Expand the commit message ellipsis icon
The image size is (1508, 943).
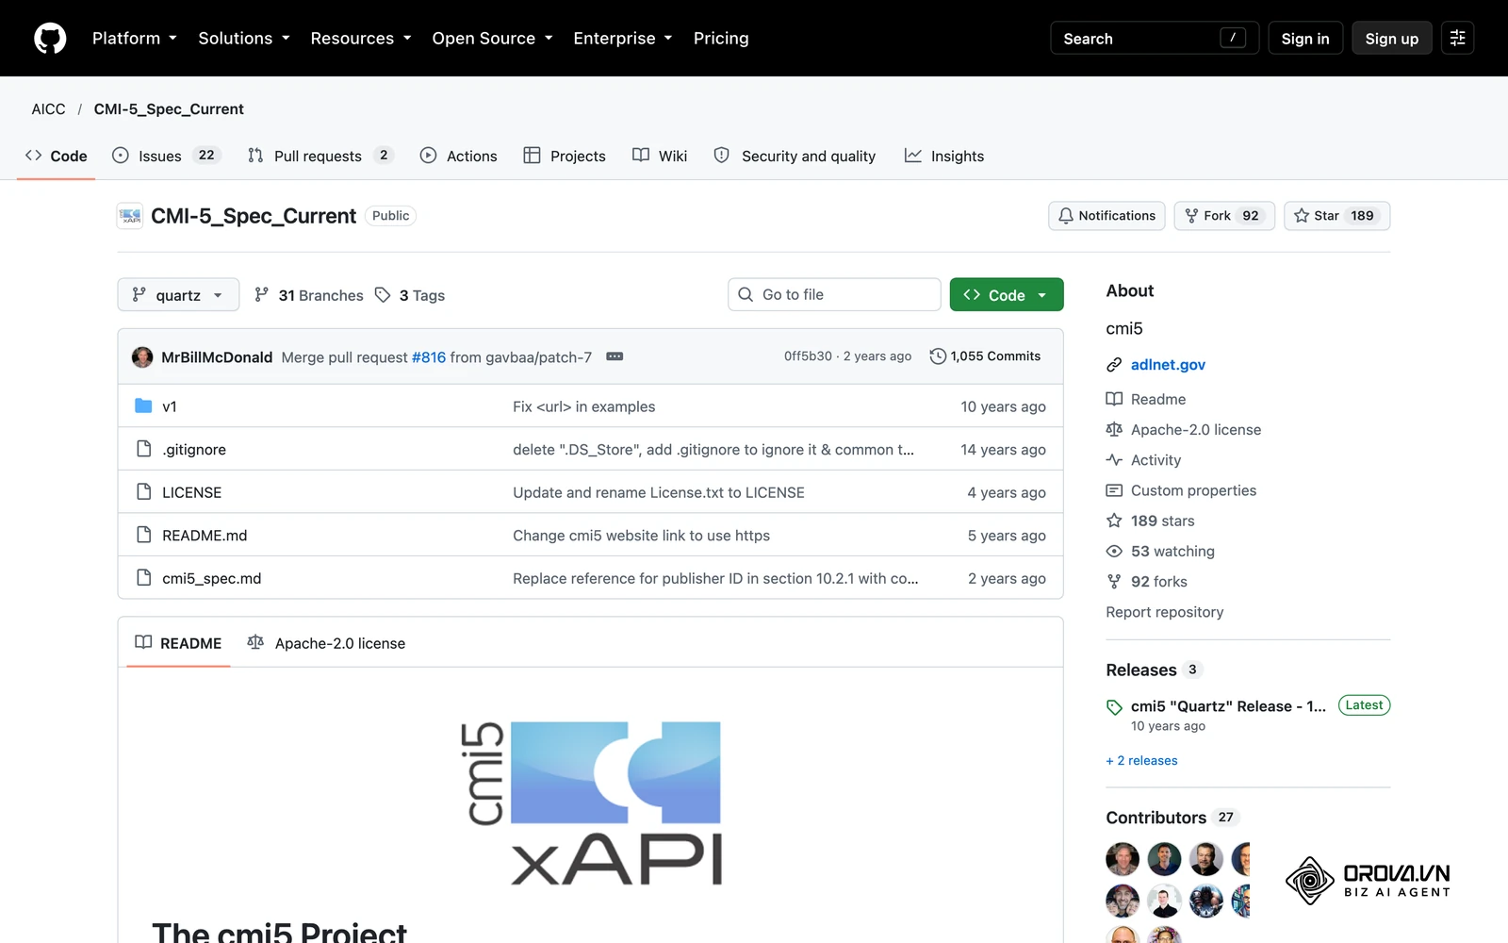tap(615, 356)
